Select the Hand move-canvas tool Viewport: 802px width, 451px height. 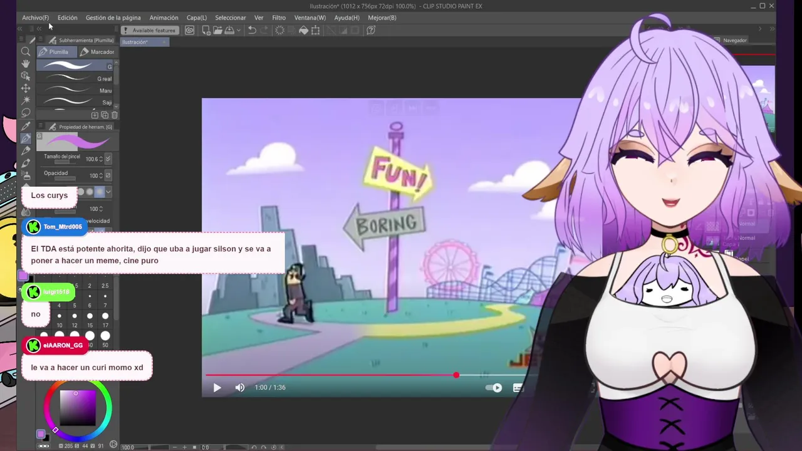click(26, 63)
